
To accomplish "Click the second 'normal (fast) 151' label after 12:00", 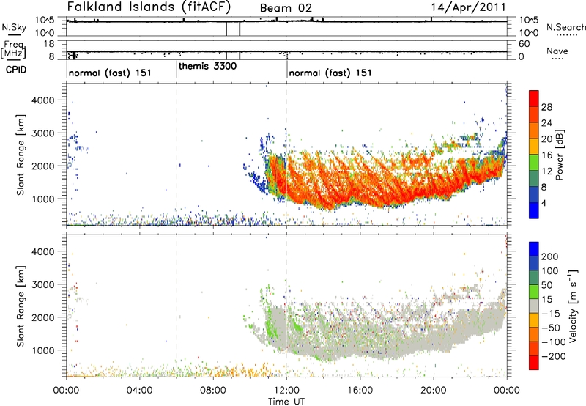I will [x=330, y=73].
